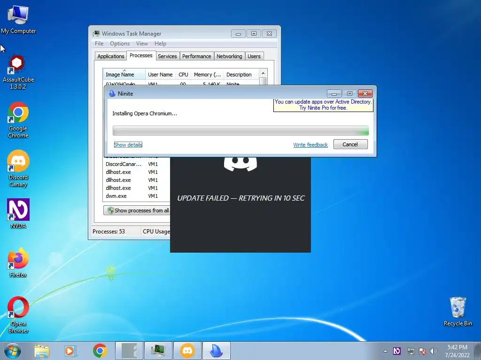Click the Ninite title bar icon
This screenshot has width=481, height=360.
(x=112, y=94)
